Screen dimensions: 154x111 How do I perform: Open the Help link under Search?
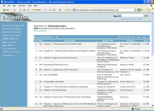point(140,19)
